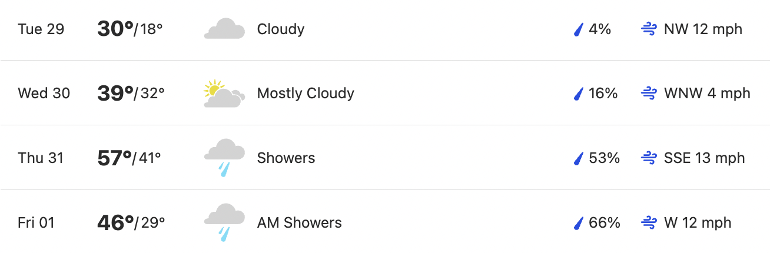Select the 57° high temperature for Thursday
Viewport: 770px width, 253px height.
tap(115, 158)
